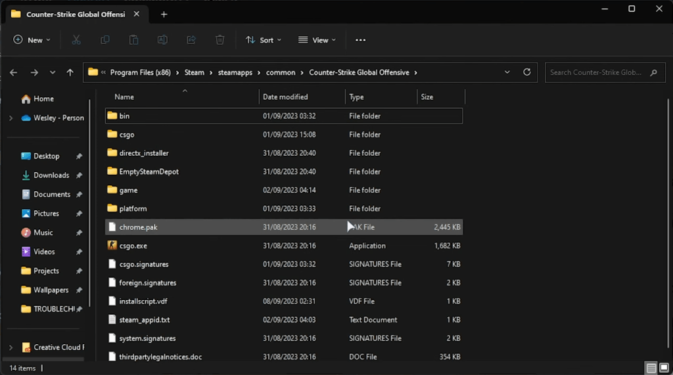Open the New dropdown menu

tap(32, 40)
